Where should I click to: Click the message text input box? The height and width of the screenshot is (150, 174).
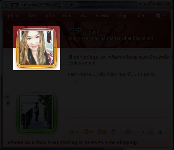pos(116,122)
